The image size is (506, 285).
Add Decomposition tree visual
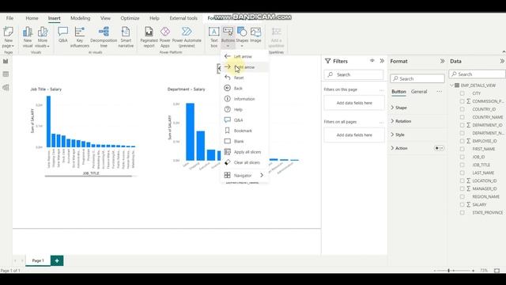pyautogui.click(x=104, y=37)
